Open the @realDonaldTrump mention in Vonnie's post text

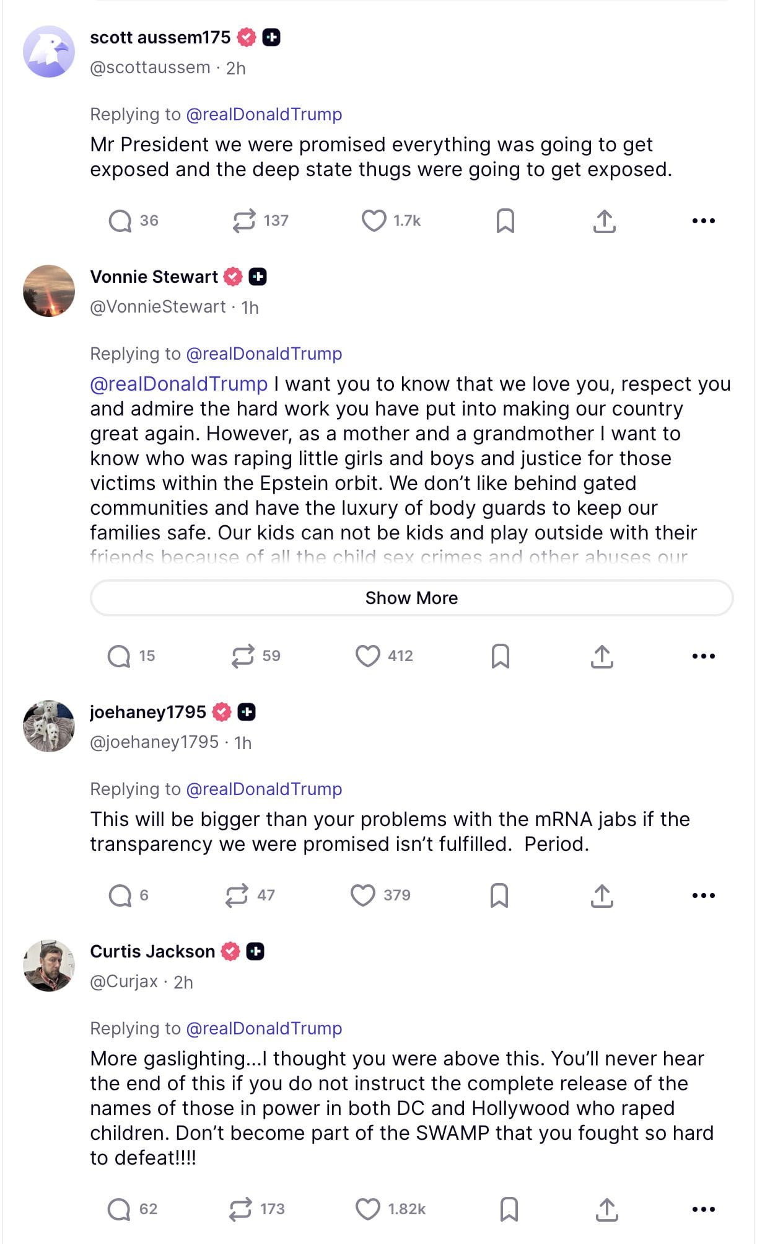tap(178, 384)
